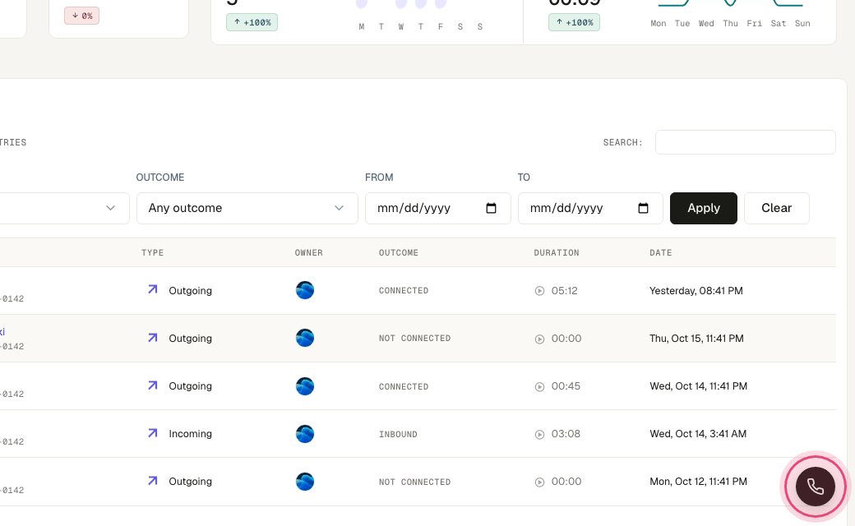Click the INBOUND outcome label
This screenshot has height=526, width=855.
point(398,435)
